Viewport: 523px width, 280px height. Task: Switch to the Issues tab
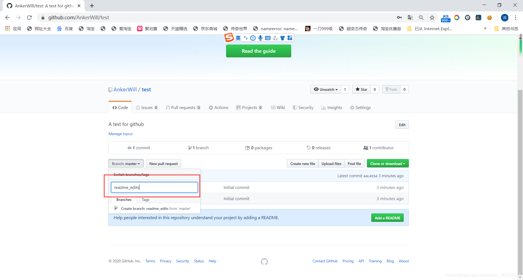point(147,108)
